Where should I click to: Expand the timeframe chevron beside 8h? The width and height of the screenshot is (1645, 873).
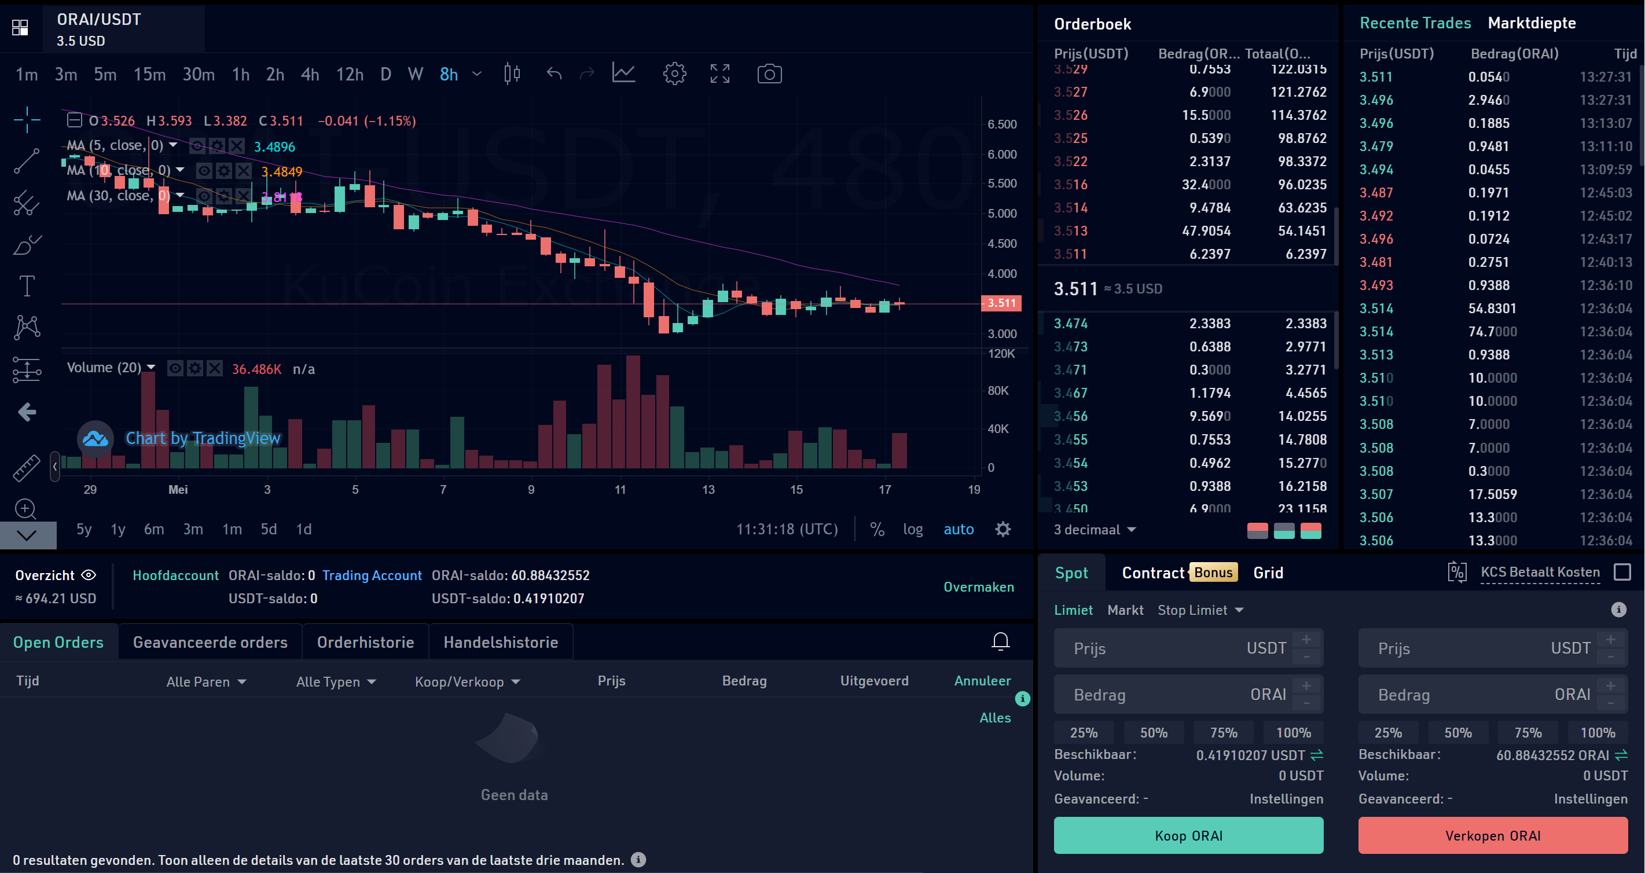coord(476,74)
